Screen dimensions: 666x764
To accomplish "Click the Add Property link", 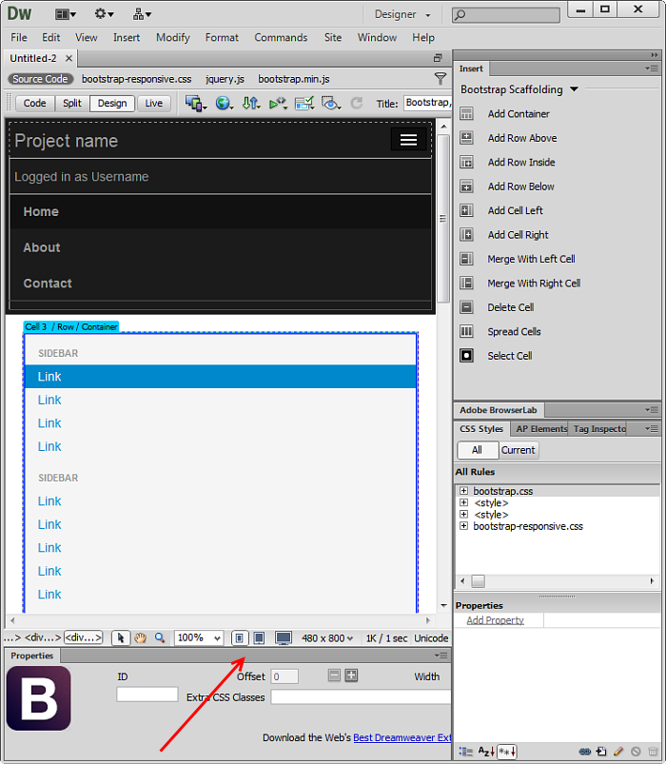I will [x=495, y=620].
